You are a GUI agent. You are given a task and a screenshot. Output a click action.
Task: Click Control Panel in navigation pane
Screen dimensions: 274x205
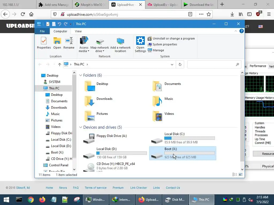[59, 165]
